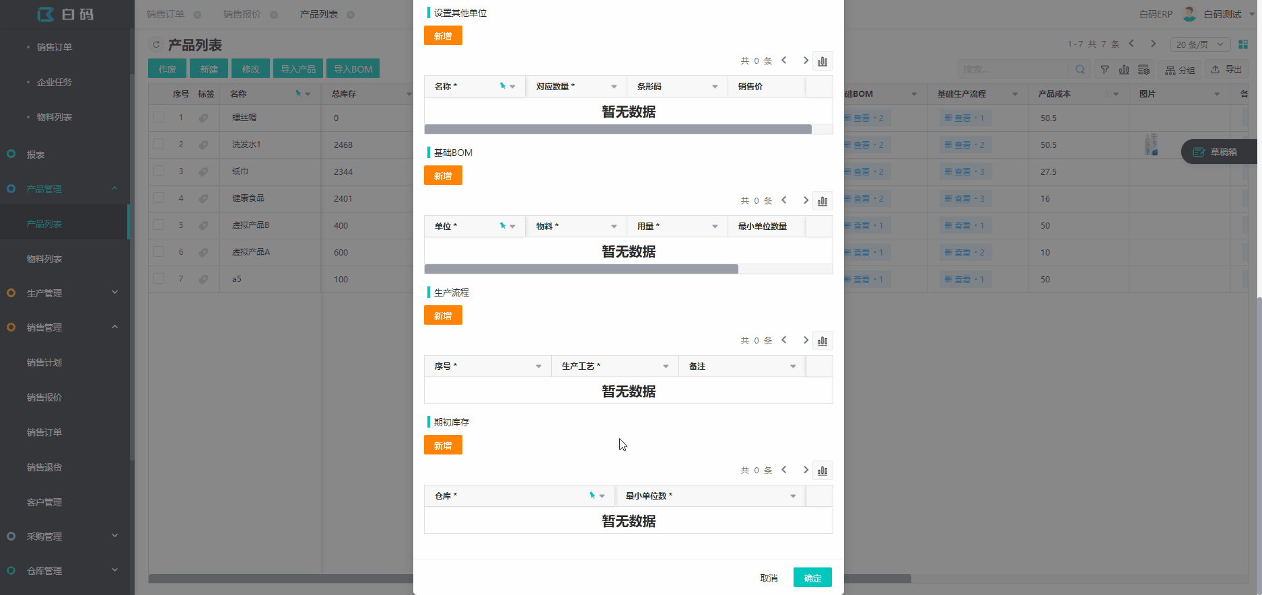The width and height of the screenshot is (1262, 595).
Task: Click chart icon in 期初库存 section
Action: pyautogui.click(x=822, y=471)
